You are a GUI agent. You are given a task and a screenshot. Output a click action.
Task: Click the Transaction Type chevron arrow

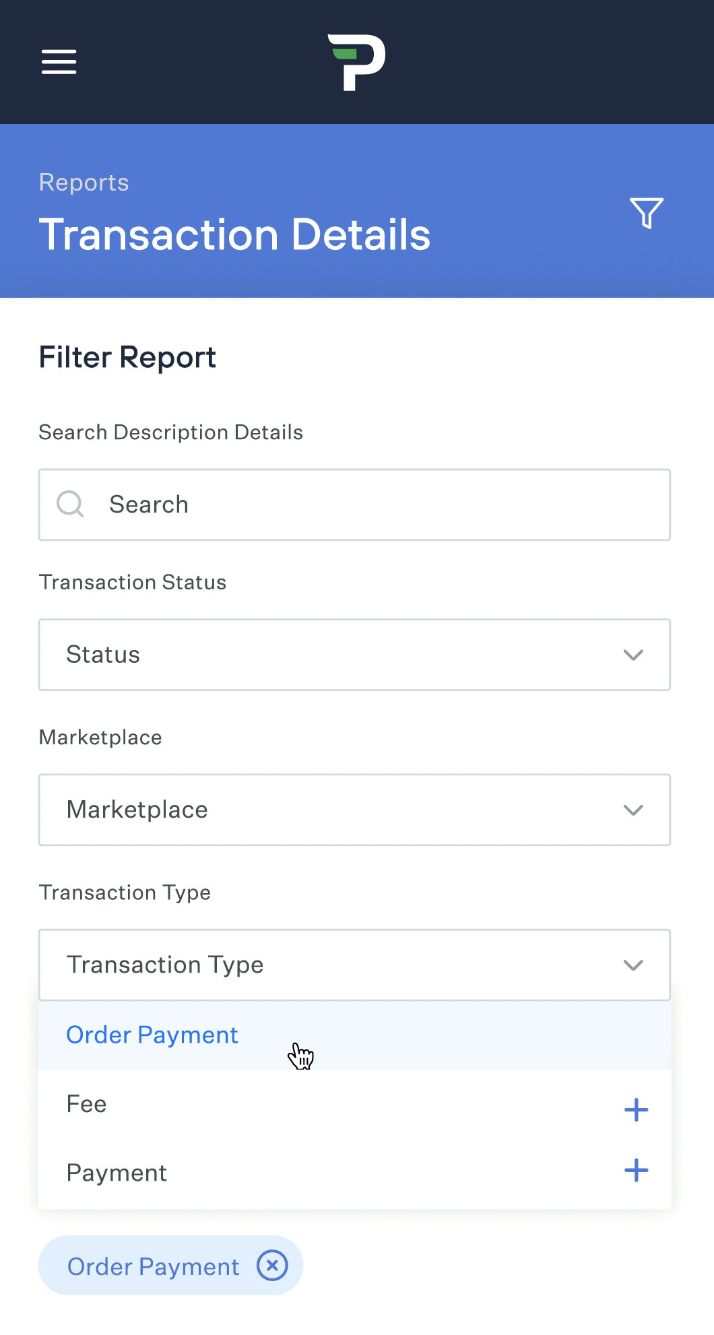pos(633,965)
